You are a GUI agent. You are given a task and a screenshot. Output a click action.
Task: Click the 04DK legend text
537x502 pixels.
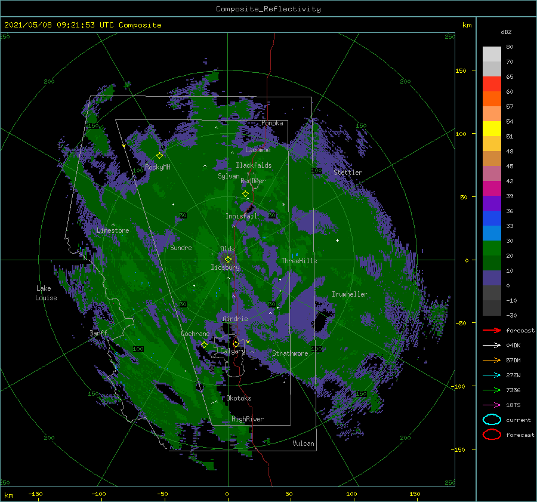[513, 346]
